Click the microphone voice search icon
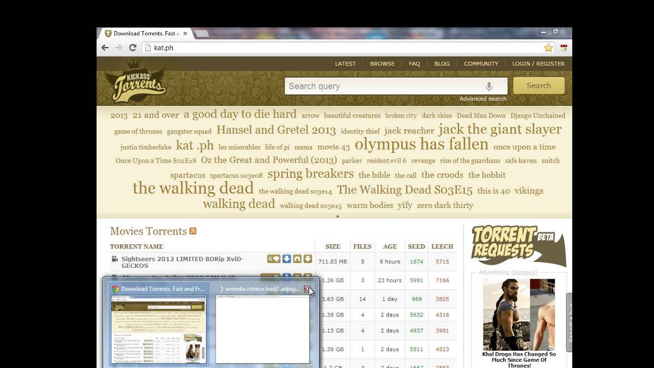 coord(489,86)
